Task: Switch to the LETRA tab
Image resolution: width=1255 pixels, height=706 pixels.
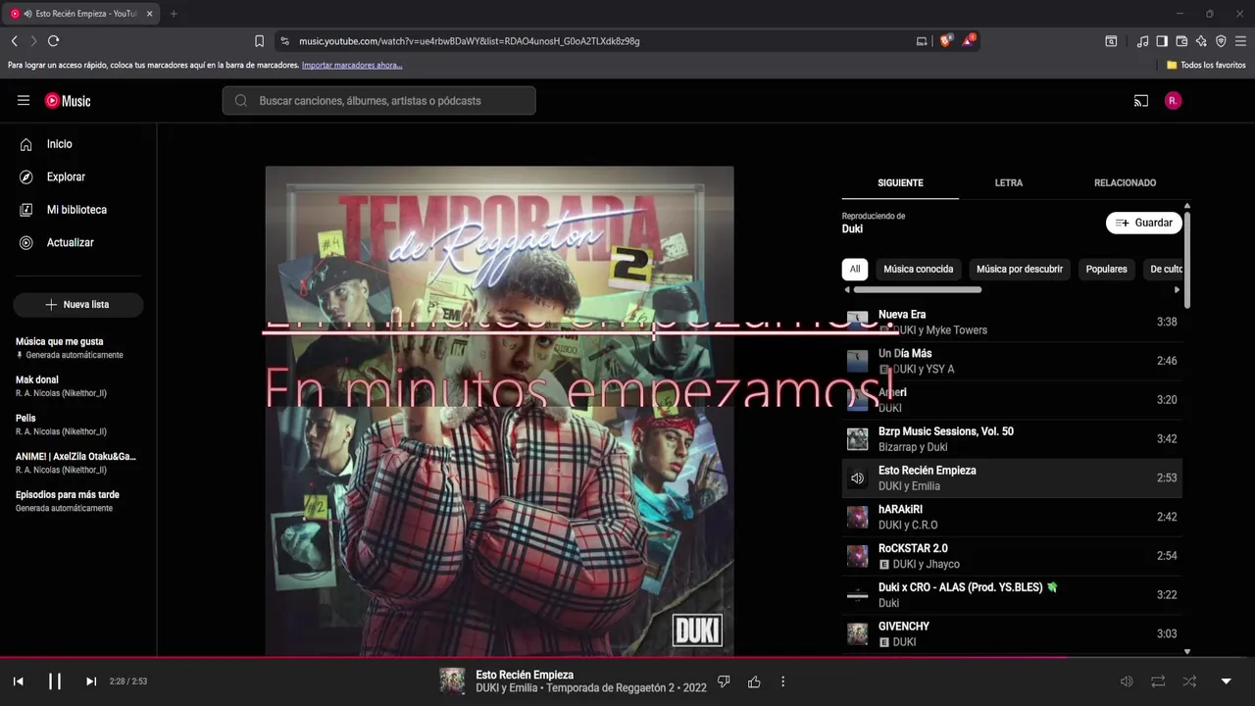Action: [x=1008, y=182]
